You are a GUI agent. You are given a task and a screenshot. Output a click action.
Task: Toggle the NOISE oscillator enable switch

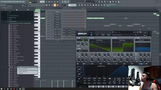77,49
